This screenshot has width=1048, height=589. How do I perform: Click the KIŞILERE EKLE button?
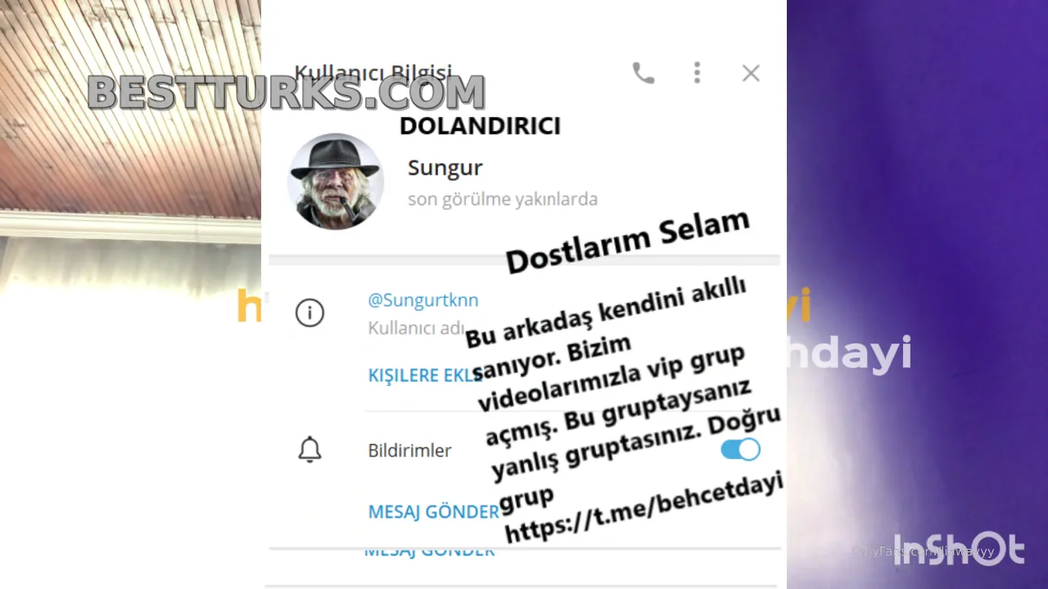tap(426, 375)
